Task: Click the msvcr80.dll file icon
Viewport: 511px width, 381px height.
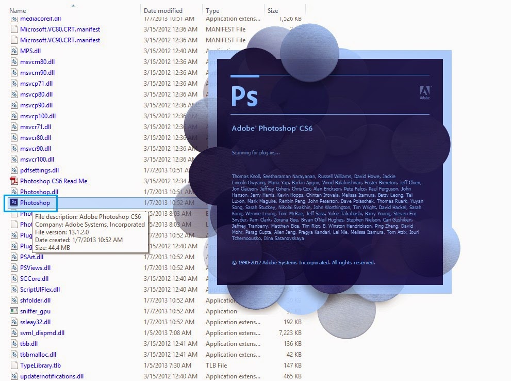Action: [14, 138]
